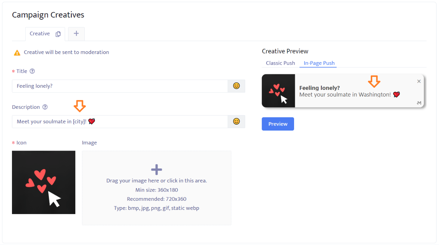439x245 pixels.
Task: Click into the Title field reading "Feeling lonely?"
Action: (120, 86)
